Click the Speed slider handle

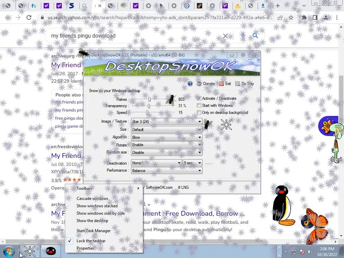pyautogui.click(x=147, y=113)
